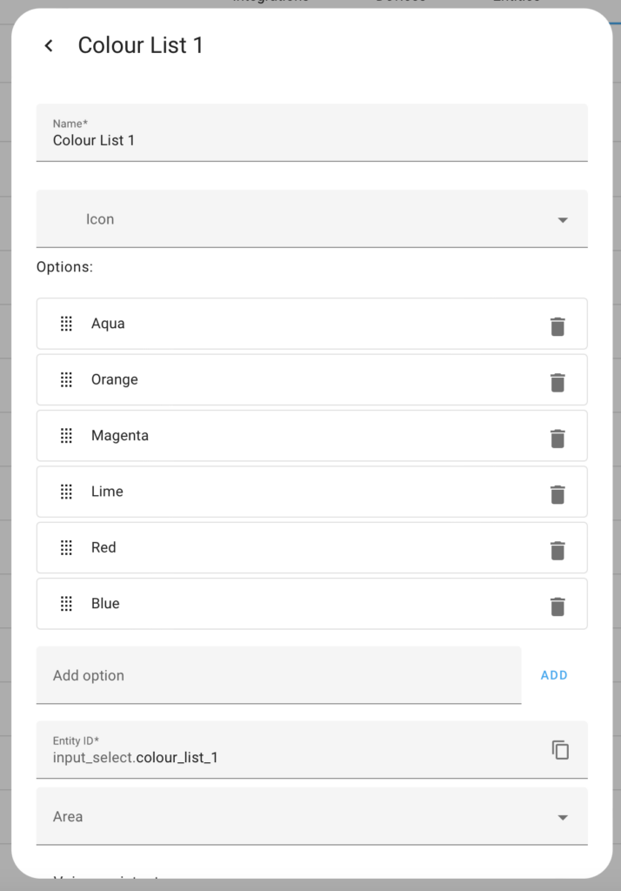Click the Orange drag handle
The image size is (621, 891).
(66, 379)
